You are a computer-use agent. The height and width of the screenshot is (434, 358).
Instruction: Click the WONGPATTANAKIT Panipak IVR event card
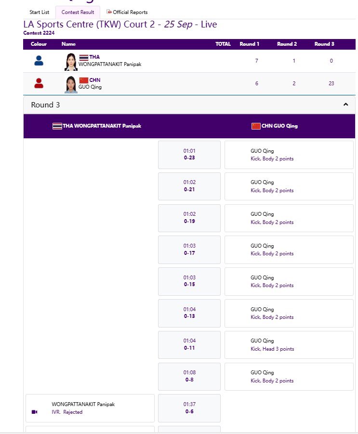coord(90,408)
